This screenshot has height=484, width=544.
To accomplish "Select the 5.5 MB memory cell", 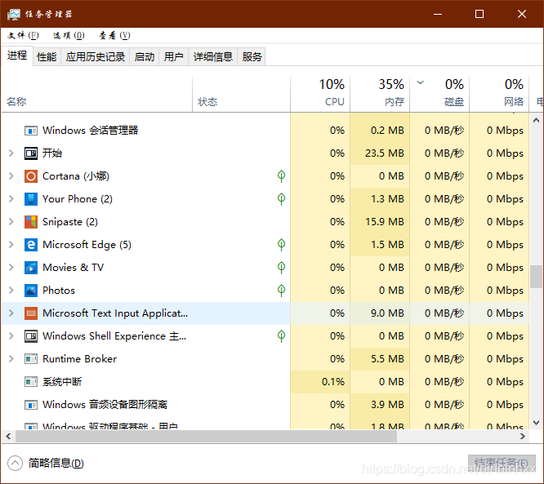I will (x=380, y=359).
